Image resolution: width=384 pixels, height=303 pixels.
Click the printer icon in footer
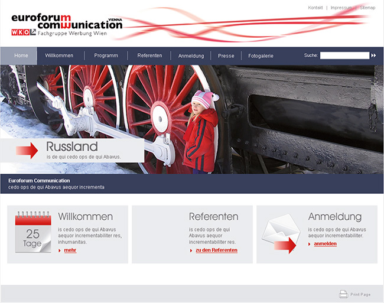pos(343,294)
